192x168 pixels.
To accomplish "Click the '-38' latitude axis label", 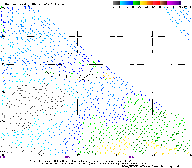I will 2,121.
